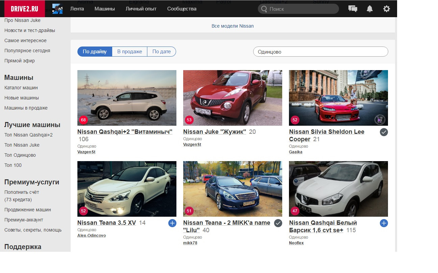Click the DRIVE2.RU logo
The height and width of the screenshot is (273, 438).
pos(25,9)
